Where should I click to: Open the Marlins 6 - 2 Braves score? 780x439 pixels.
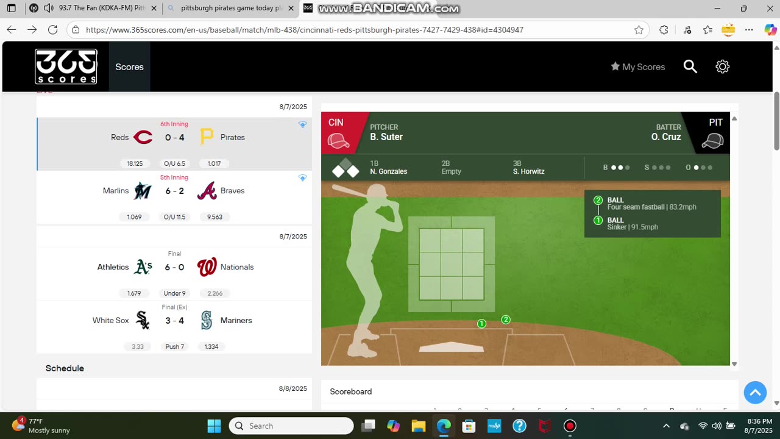coord(174,191)
